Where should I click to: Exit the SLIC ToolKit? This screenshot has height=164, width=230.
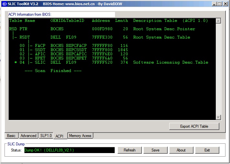207,150
